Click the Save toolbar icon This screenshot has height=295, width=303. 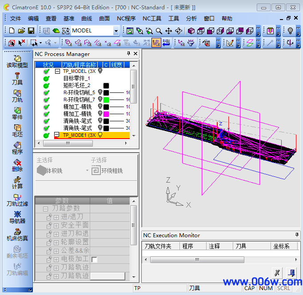(x=31, y=31)
